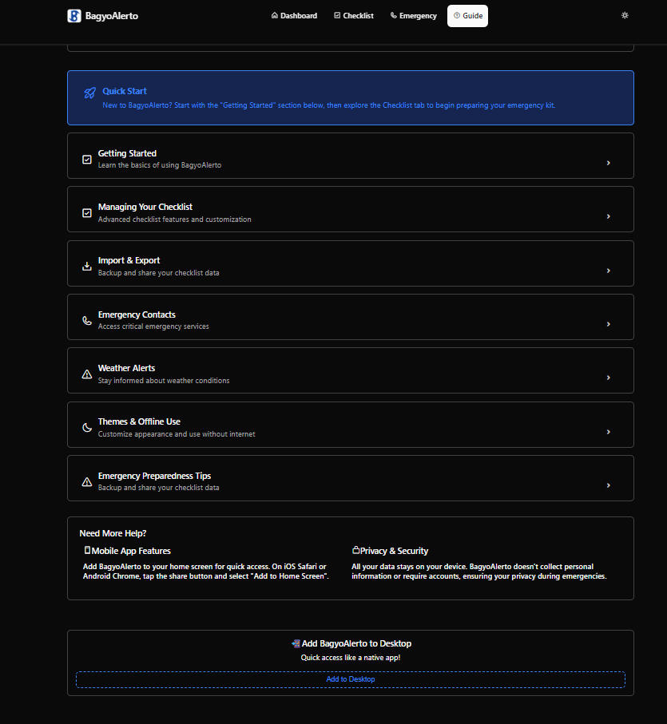This screenshot has height=724, width=667.
Task: Click the Dashboard home icon
Action: tap(274, 15)
